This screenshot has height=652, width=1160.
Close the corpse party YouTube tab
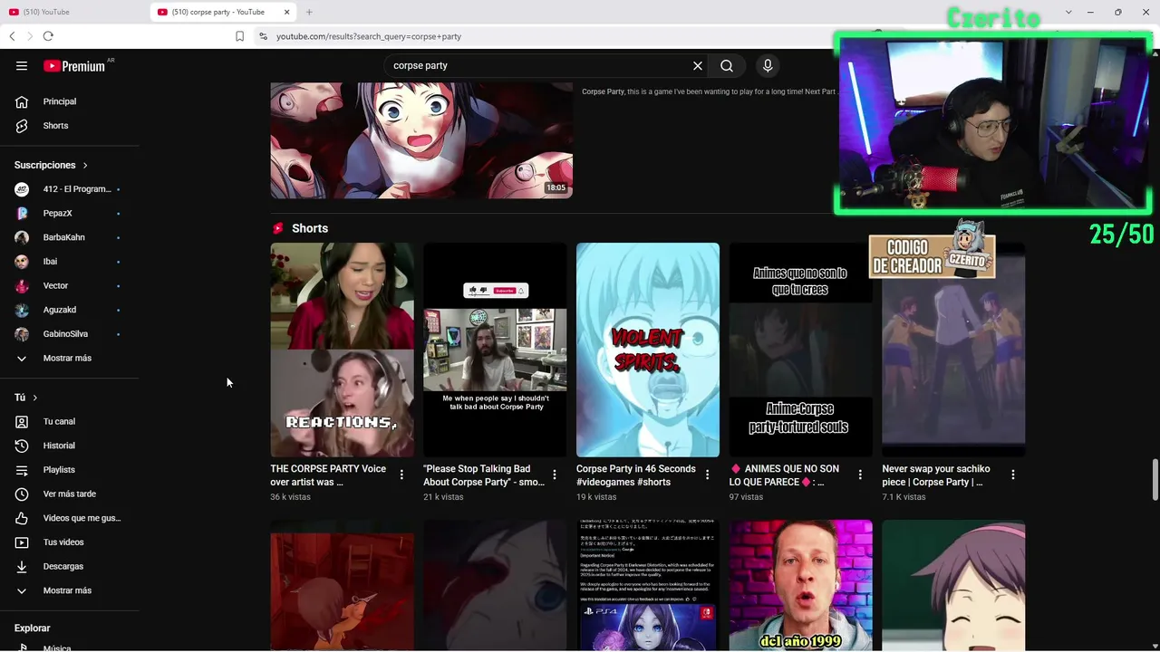click(287, 12)
